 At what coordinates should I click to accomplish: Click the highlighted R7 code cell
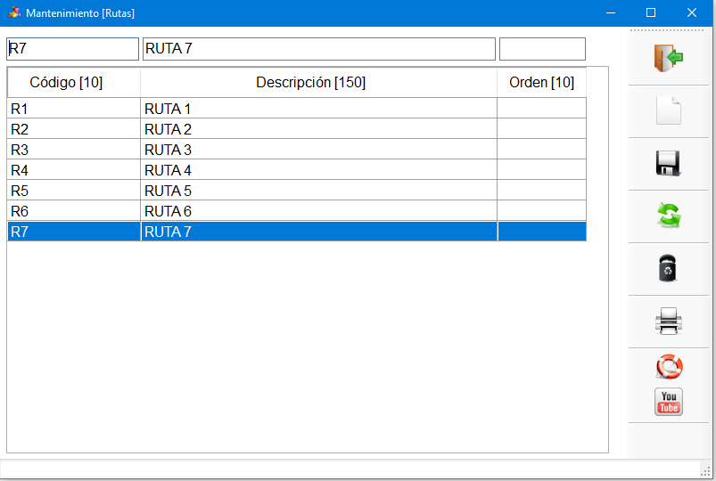click(74, 232)
